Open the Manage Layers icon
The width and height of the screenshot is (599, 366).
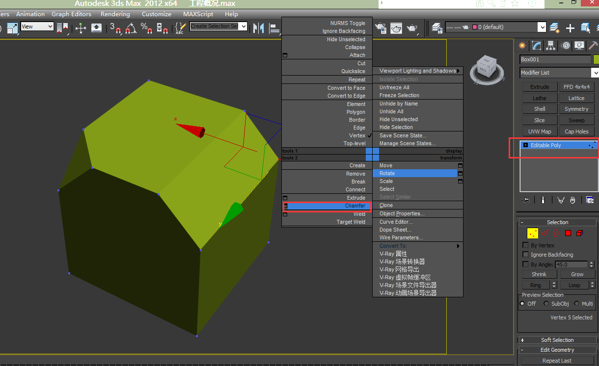(x=437, y=28)
